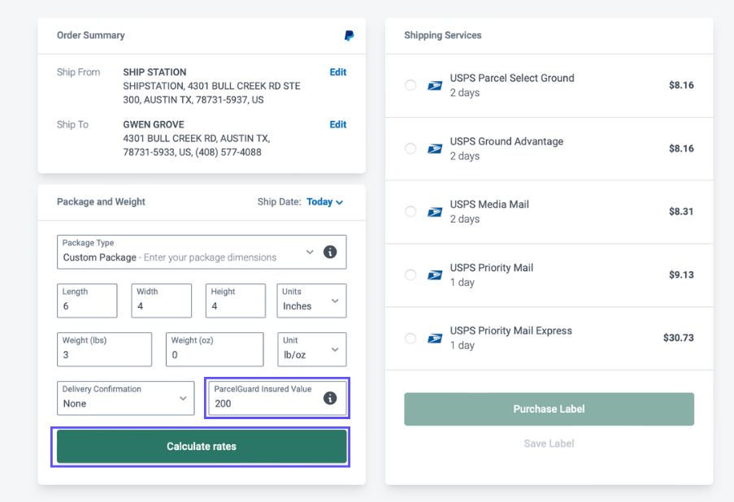Click the Weight (lbs) input field

click(x=104, y=349)
